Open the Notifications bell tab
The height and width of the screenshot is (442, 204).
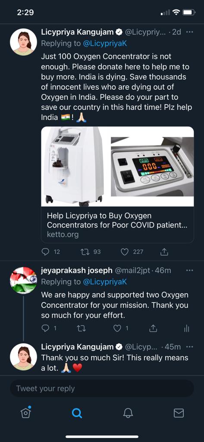click(x=128, y=413)
